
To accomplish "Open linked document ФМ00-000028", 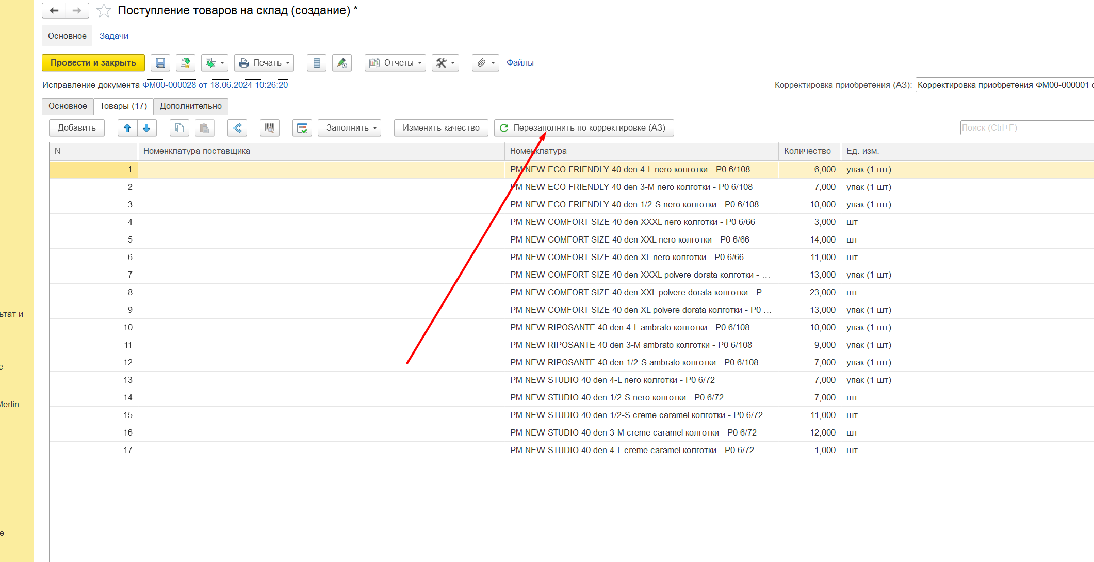I will pyautogui.click(x=215, y=85).
